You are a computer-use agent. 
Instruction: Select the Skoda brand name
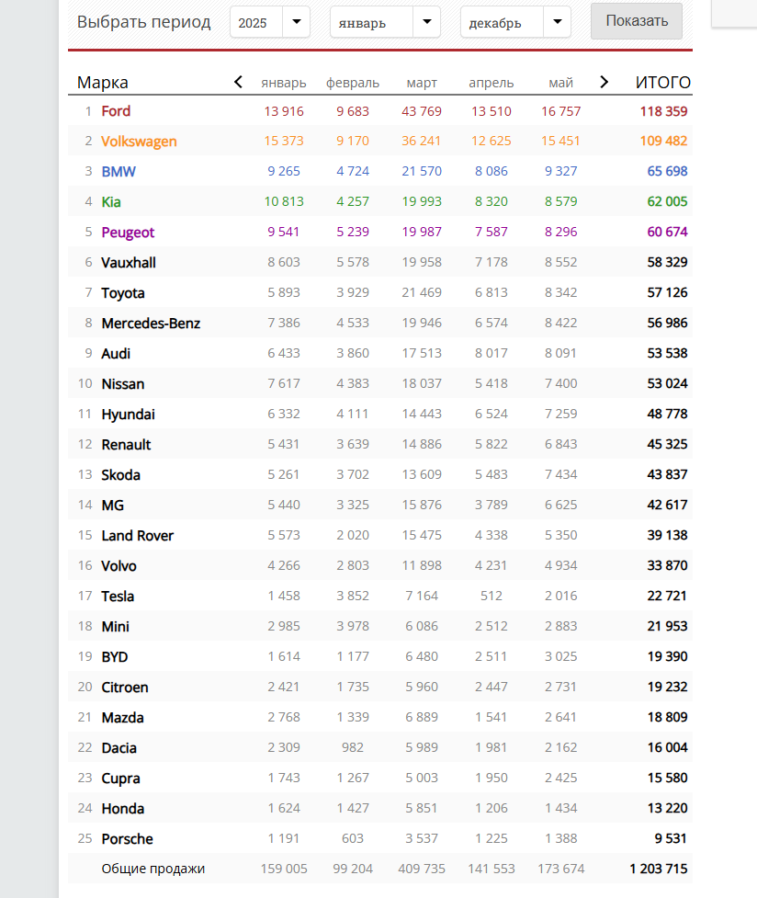click(x=121, y=475)
